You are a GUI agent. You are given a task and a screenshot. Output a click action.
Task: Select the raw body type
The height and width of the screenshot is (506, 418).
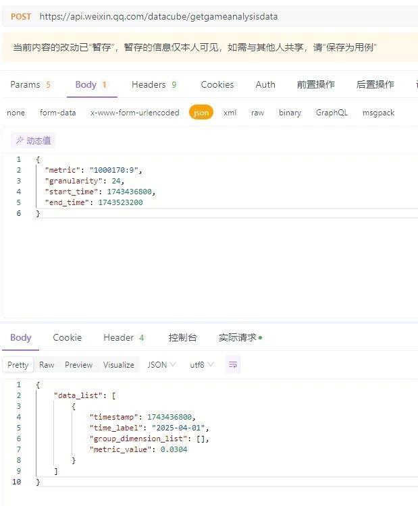(x=257, y=113)
